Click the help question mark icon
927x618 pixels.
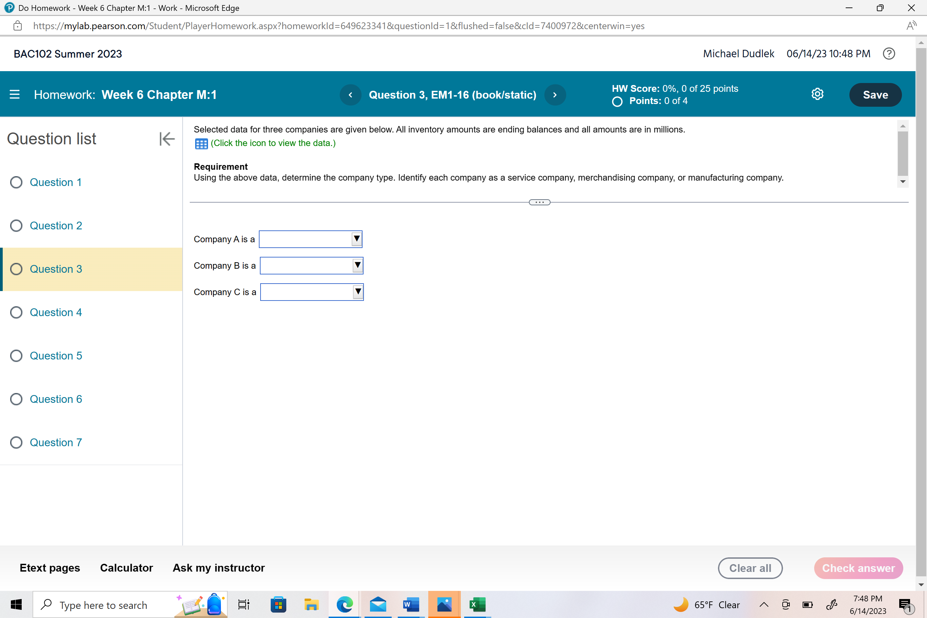(889, 54)
